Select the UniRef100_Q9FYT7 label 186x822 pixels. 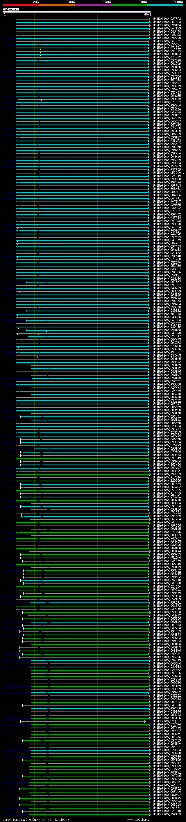(167, 430)
